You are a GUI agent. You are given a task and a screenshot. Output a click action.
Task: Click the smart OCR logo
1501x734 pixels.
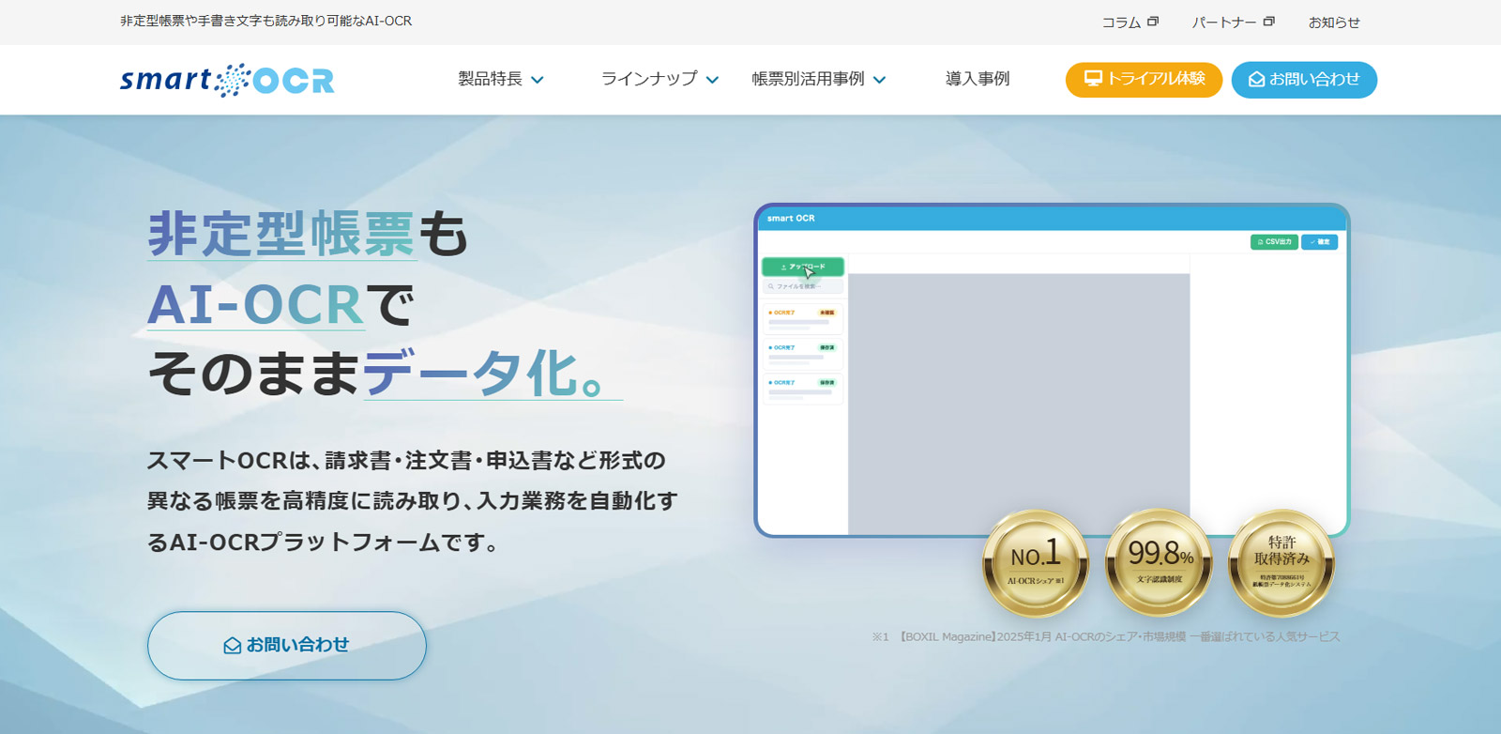pos(227,80)
